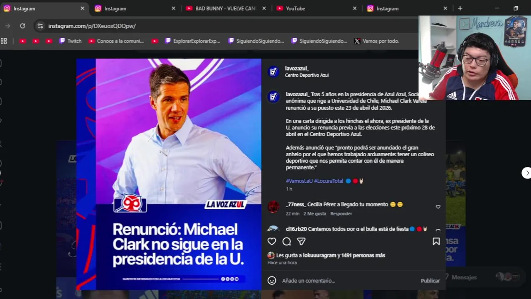Open the #LocuraTotal hashtag
Image resolution: width=531 pixels, height=299 pixels.
pos(329,181)
